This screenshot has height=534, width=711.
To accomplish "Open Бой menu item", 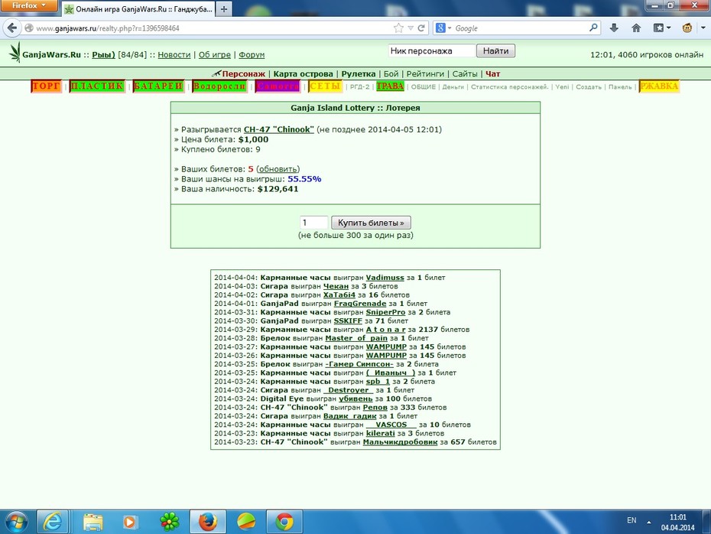I will pyautogui.click(x=391, y=74).
